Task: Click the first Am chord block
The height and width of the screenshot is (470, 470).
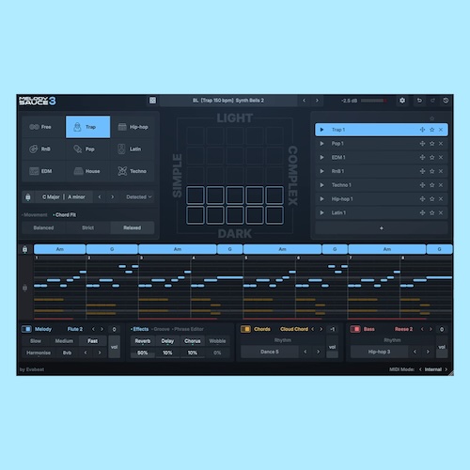Action: (x=59, y=249)
